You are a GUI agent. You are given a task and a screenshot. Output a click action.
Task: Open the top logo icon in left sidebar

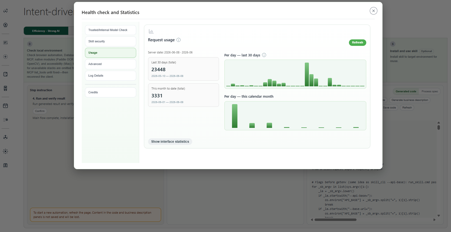(x=5, y=11)
